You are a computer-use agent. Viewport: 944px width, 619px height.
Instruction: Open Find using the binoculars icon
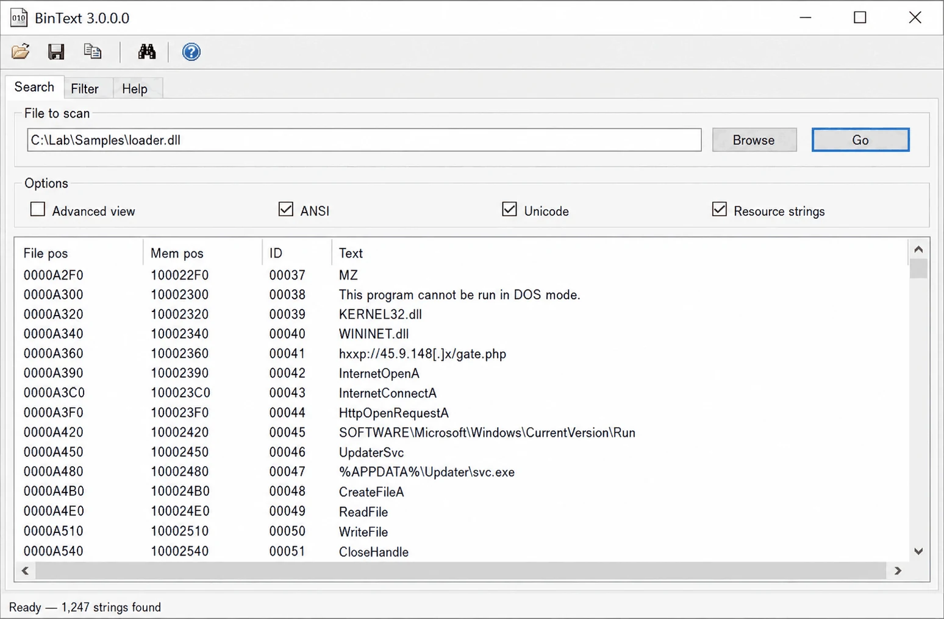click(x=146, y=52)
